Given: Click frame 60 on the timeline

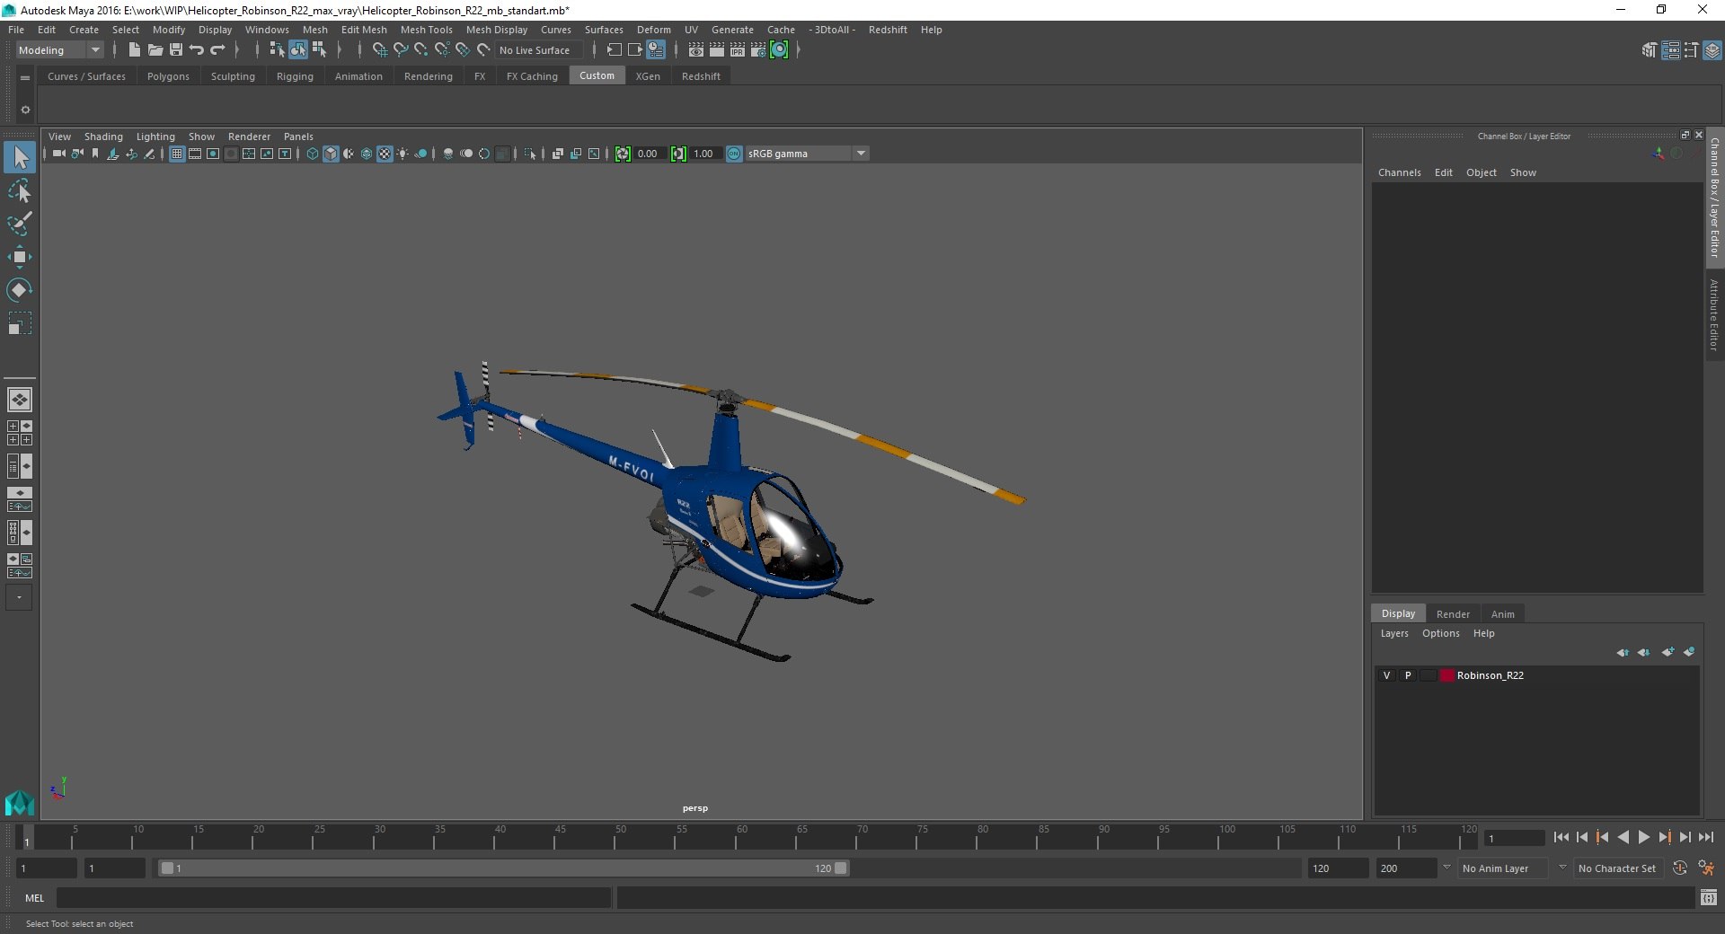Looking at the screenshot, I should pos(736,837).
